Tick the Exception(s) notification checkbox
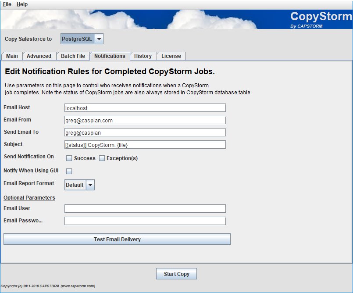This screenshot has height=293, width=353. coord(102,158)
